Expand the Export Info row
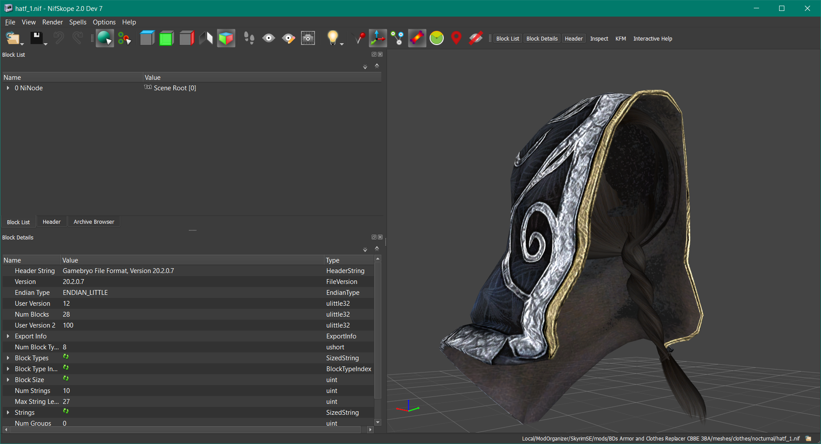Screen dimensions: 821x444 (x=8, y=336)
